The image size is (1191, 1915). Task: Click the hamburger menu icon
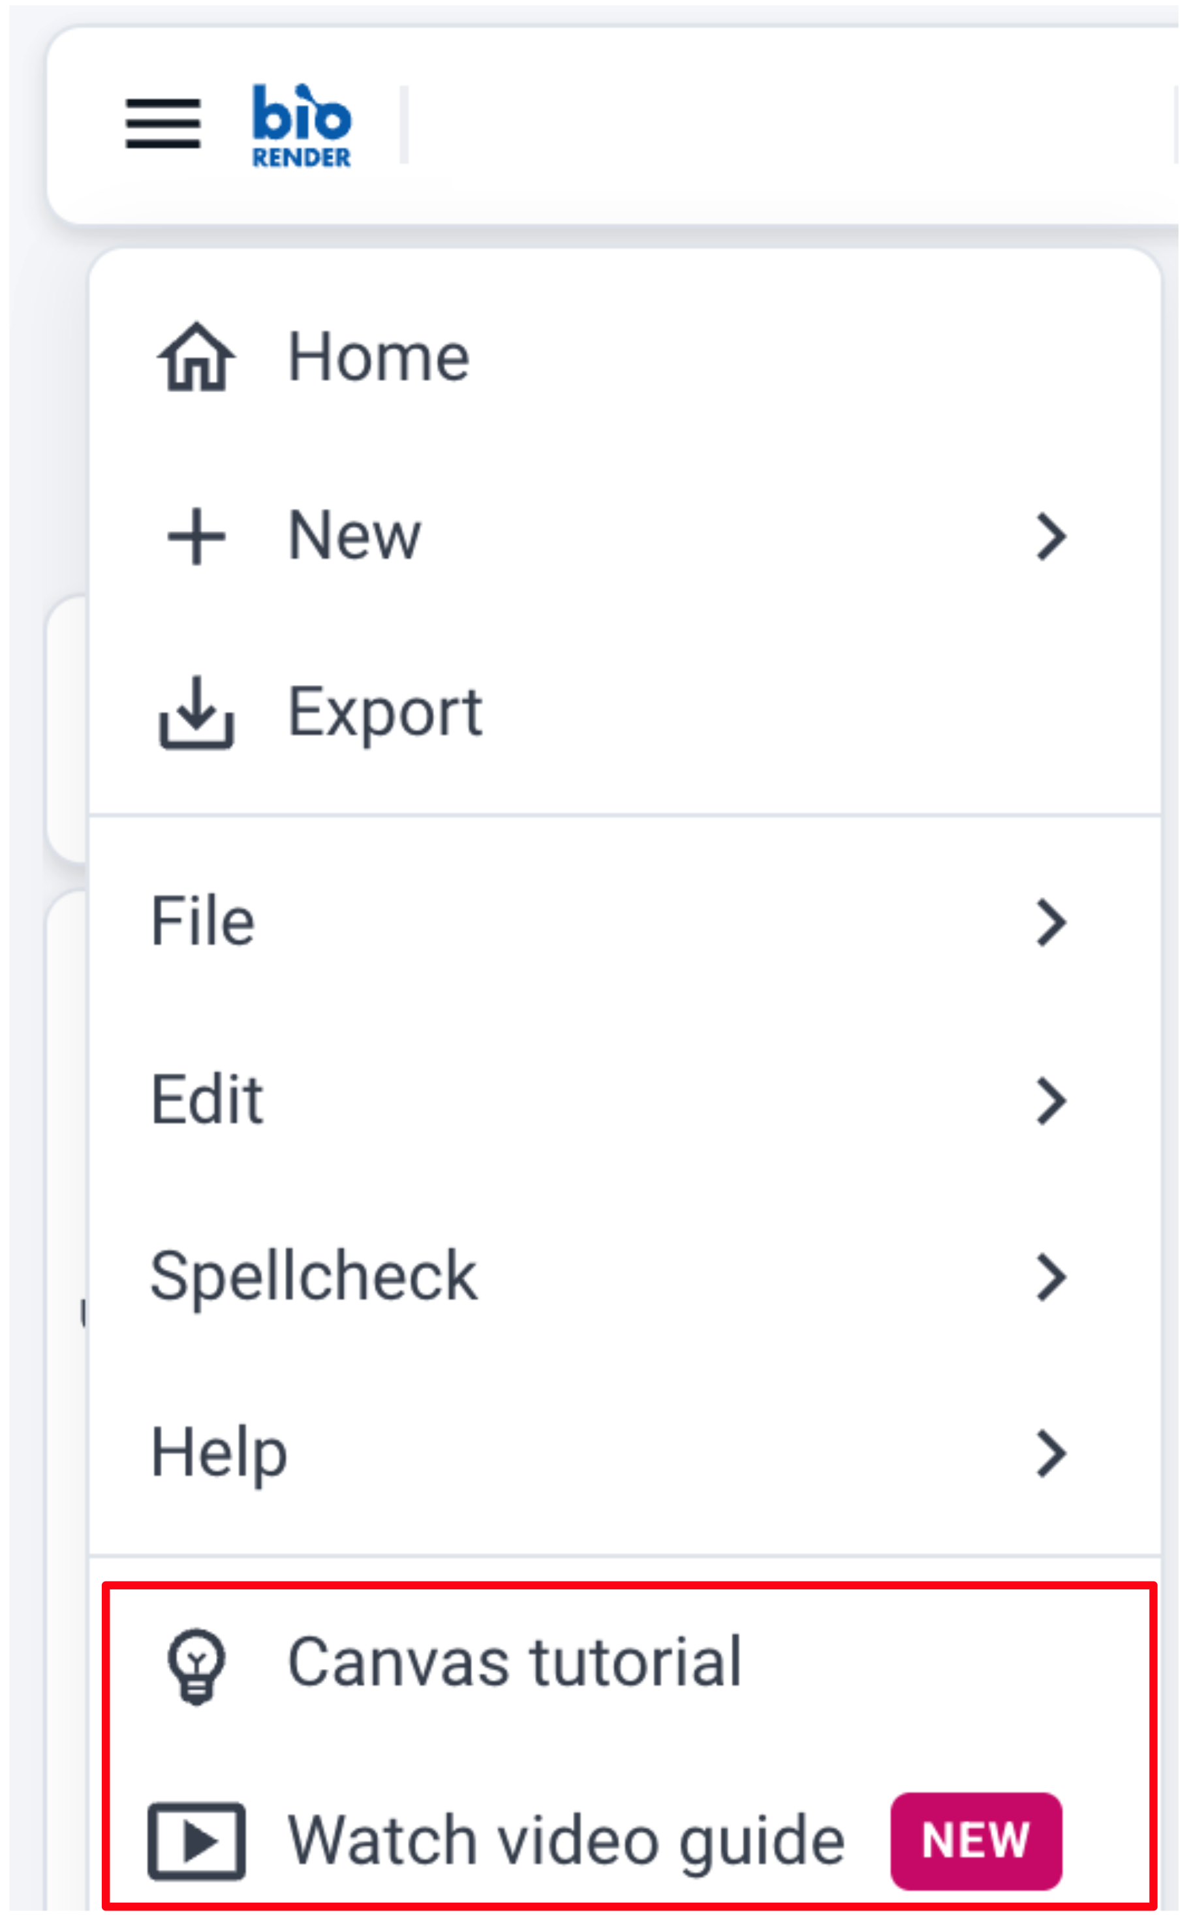163,123
